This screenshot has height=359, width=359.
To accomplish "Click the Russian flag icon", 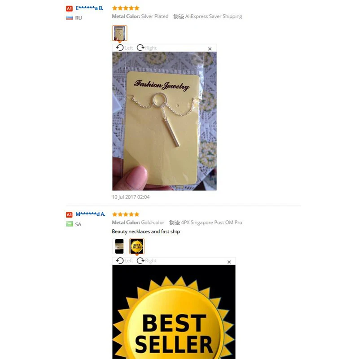I will pyautogui.click(x=70, y=18).
